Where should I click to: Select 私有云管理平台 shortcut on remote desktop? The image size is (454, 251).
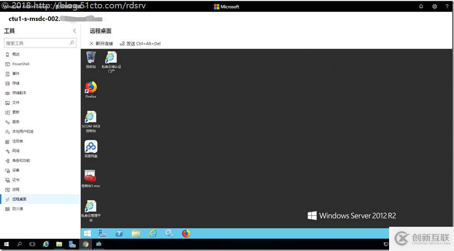tap(91, 211)
